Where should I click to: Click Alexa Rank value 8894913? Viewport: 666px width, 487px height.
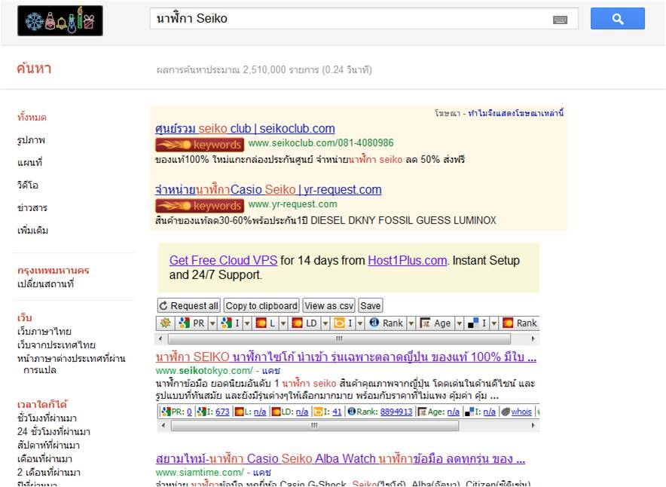[396, 412]
